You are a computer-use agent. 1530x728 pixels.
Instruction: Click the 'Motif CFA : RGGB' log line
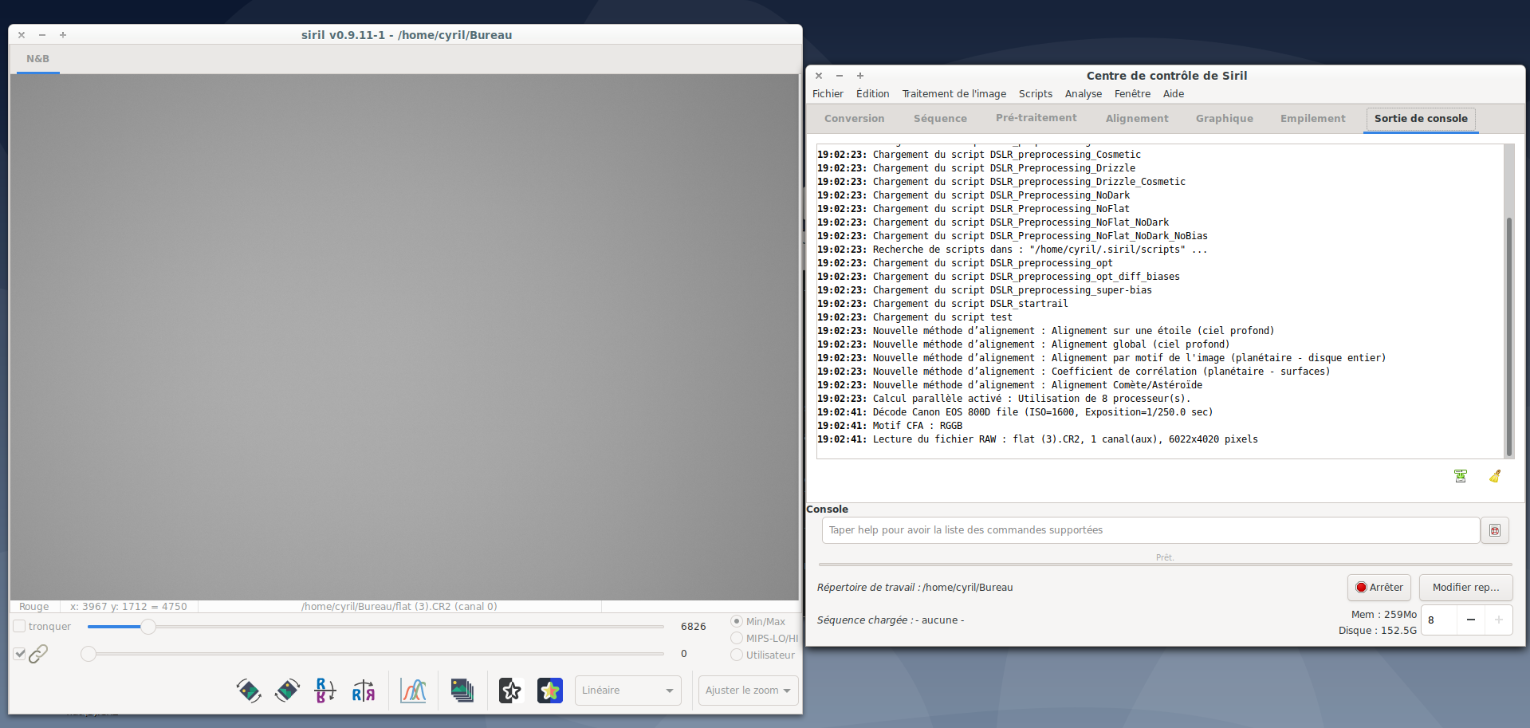pyautogui.click(x=890, y=426)
